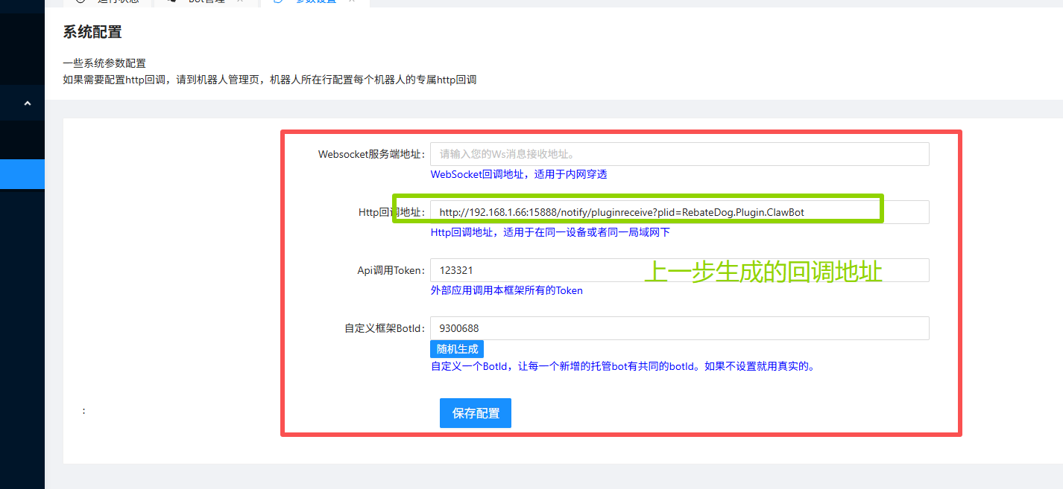
Task: Select the 参数设置 tab
Action: [316, 1]
